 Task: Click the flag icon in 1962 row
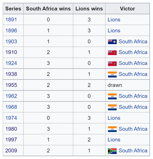coord(112,96)
